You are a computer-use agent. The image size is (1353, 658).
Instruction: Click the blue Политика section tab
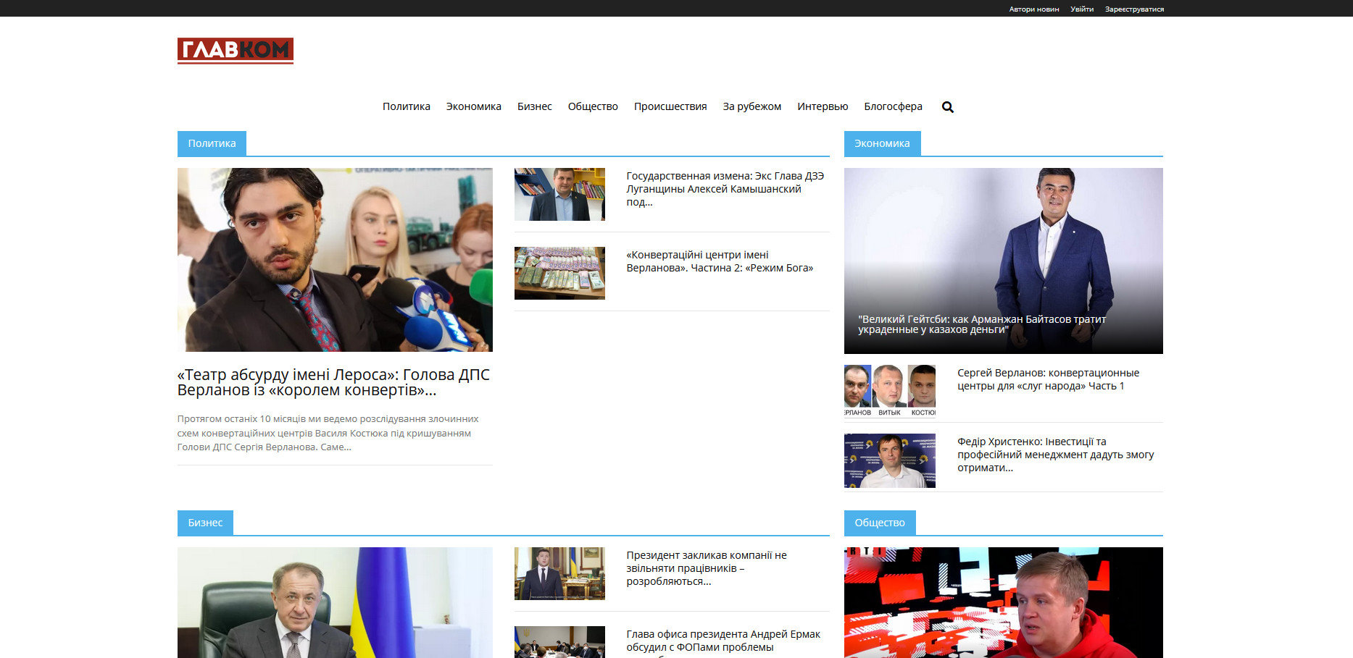click(212, 143)
